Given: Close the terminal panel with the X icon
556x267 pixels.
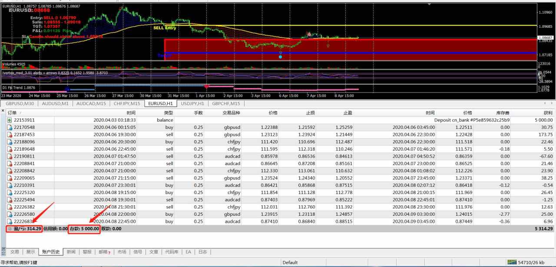Looking at the screenshot, I should 3,111.
